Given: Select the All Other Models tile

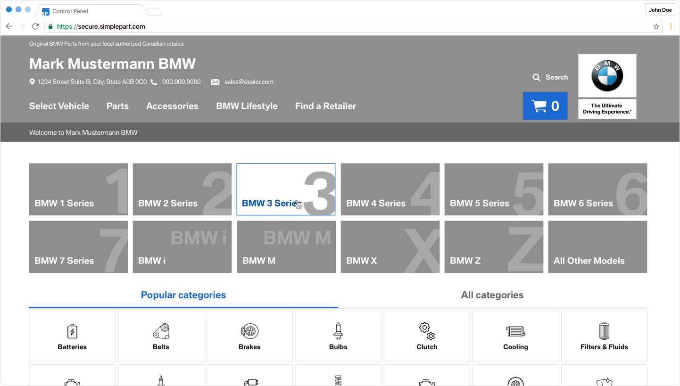Looking at the screenshot, I should tap(597, 247).
